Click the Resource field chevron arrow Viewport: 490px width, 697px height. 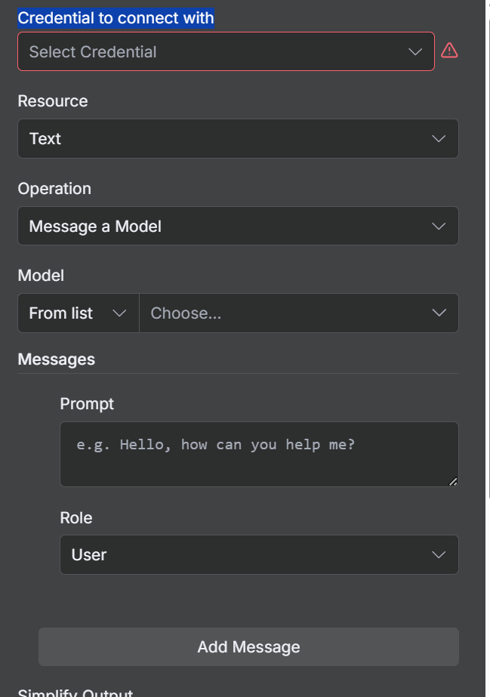(x=439, y=139)
